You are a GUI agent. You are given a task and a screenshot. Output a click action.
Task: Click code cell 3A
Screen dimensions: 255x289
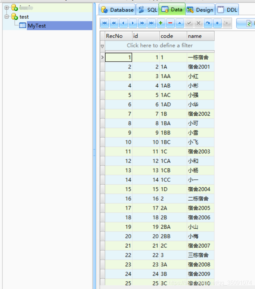pyautogui.click(x=173, y=264)
